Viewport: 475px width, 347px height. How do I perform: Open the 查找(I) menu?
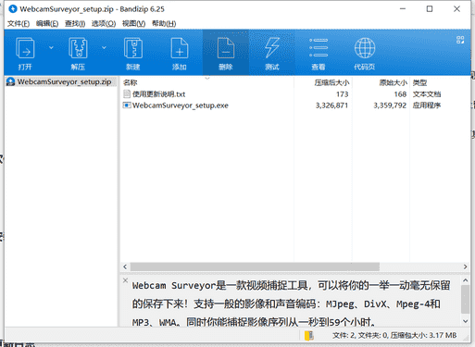tap(75, 23)
